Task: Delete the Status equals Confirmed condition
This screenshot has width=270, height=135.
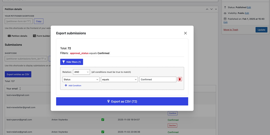Action: coord(180,79)
